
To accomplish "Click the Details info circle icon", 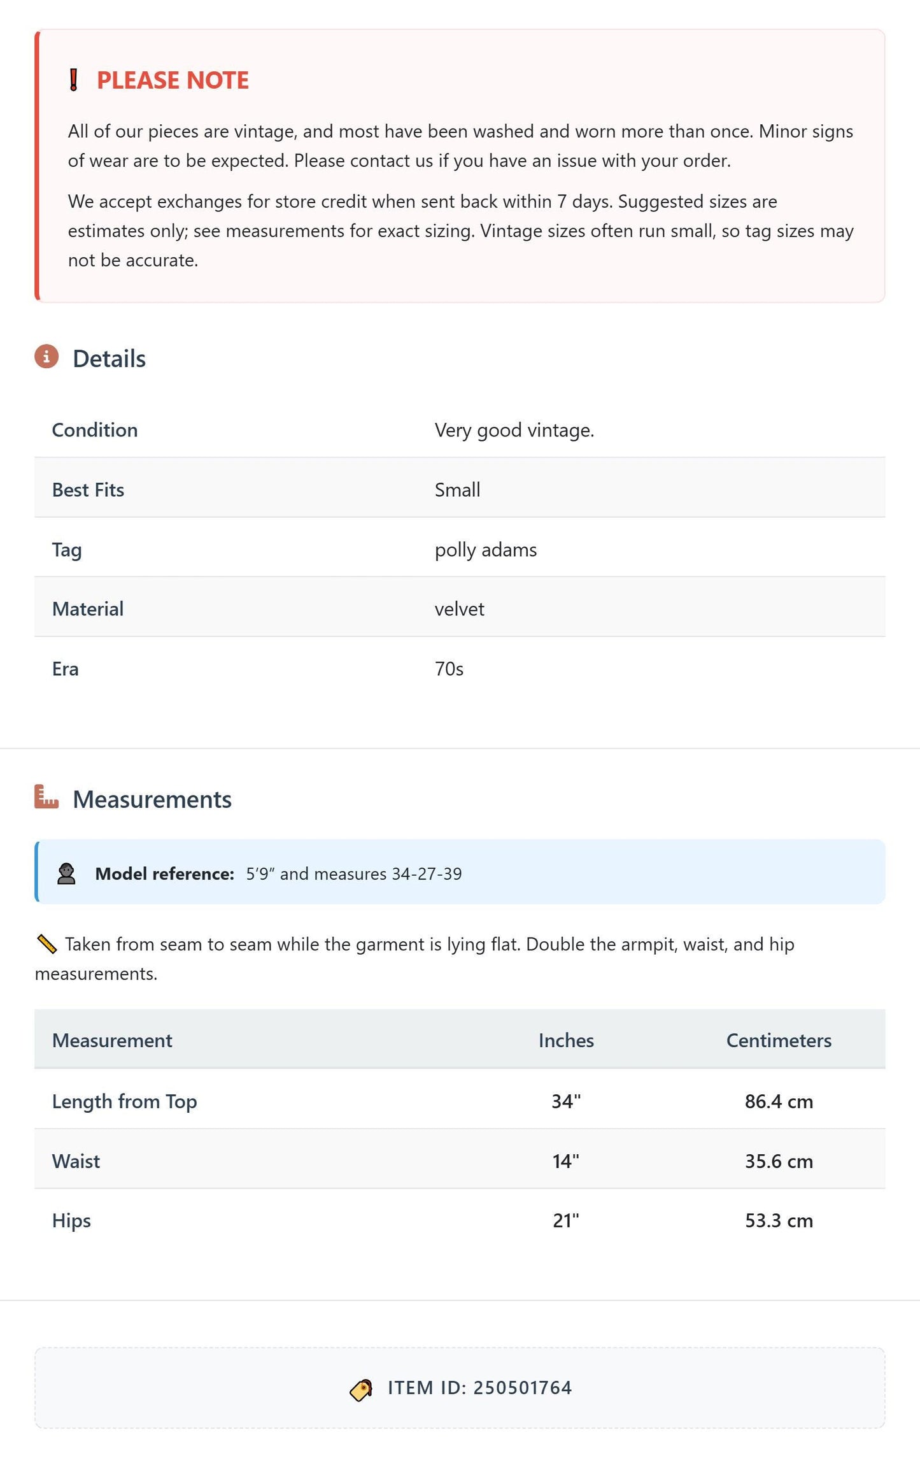I will click(46, 357).
